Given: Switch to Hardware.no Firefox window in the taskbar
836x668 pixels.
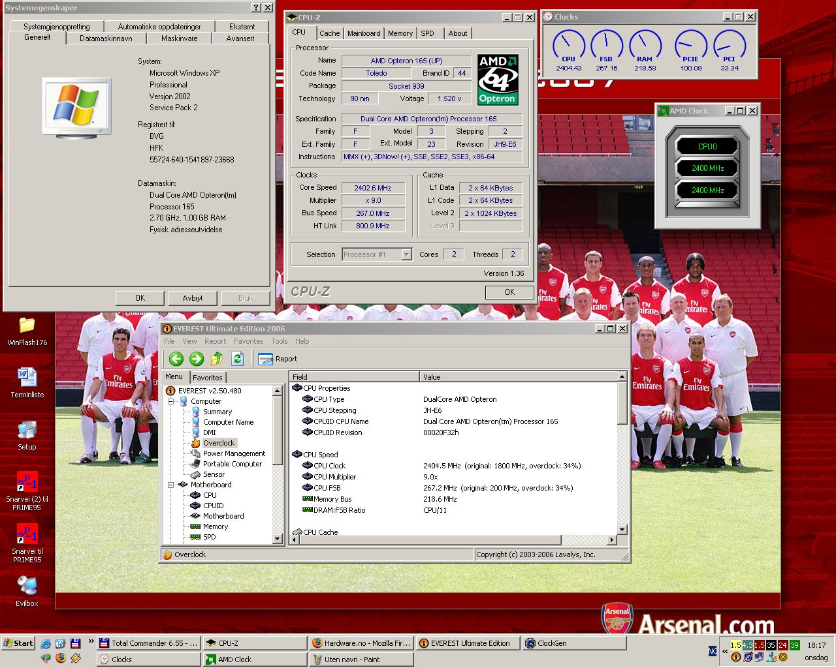Looking at the screenshot, I should [x=361, y=643].
